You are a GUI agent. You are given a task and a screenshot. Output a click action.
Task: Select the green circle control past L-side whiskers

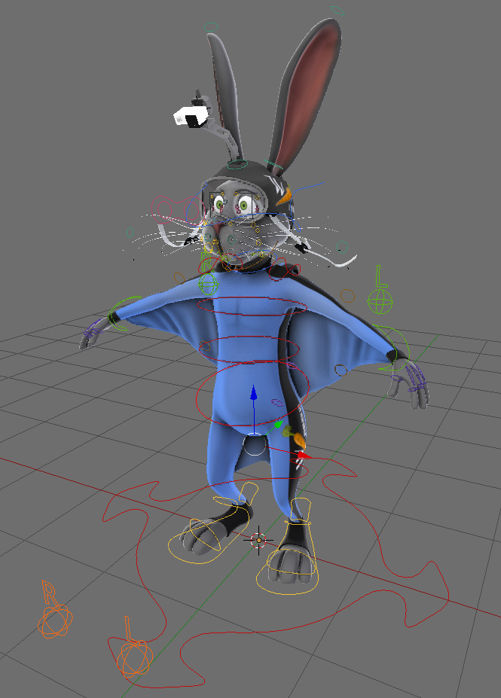pyautogui.click(x=342, y=247)
